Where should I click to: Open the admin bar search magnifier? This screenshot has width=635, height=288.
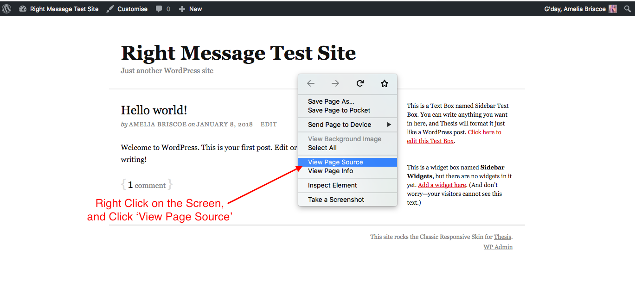(627, 9)
